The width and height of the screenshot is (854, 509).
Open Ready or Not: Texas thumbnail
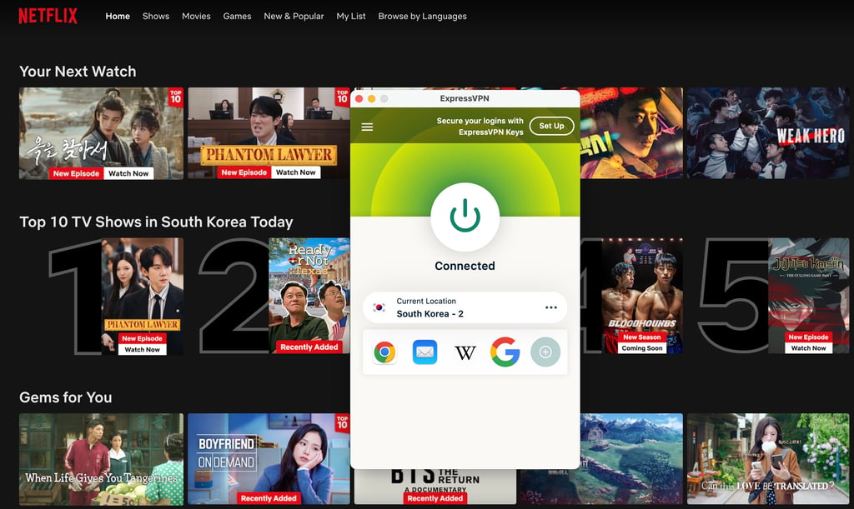(x=309, y=295)
